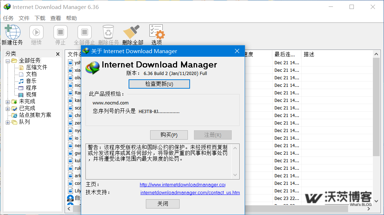The height and width of the screenshot is (215, 384).
Task: Open the 文件 menu
Action: [x=24, y=18]
